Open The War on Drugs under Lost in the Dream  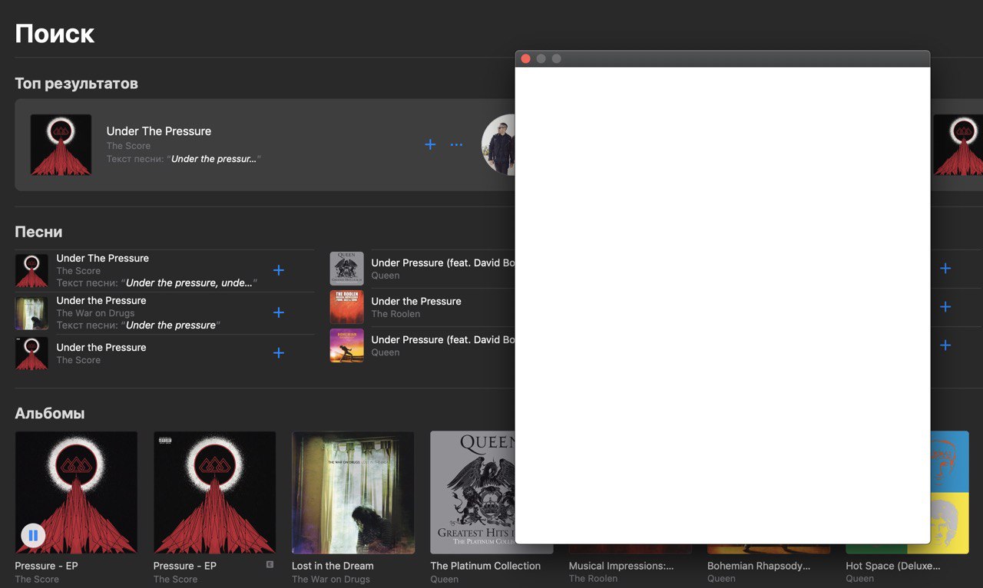coord(331,580)
